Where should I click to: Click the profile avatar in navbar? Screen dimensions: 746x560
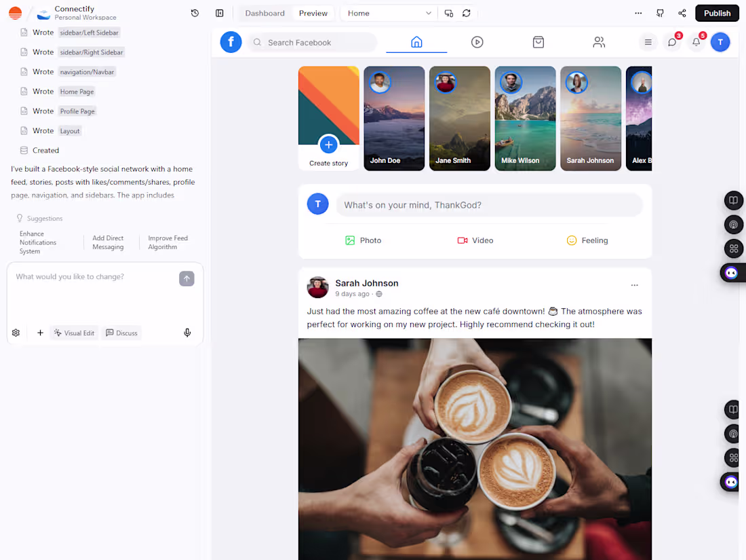pos(720,42)
